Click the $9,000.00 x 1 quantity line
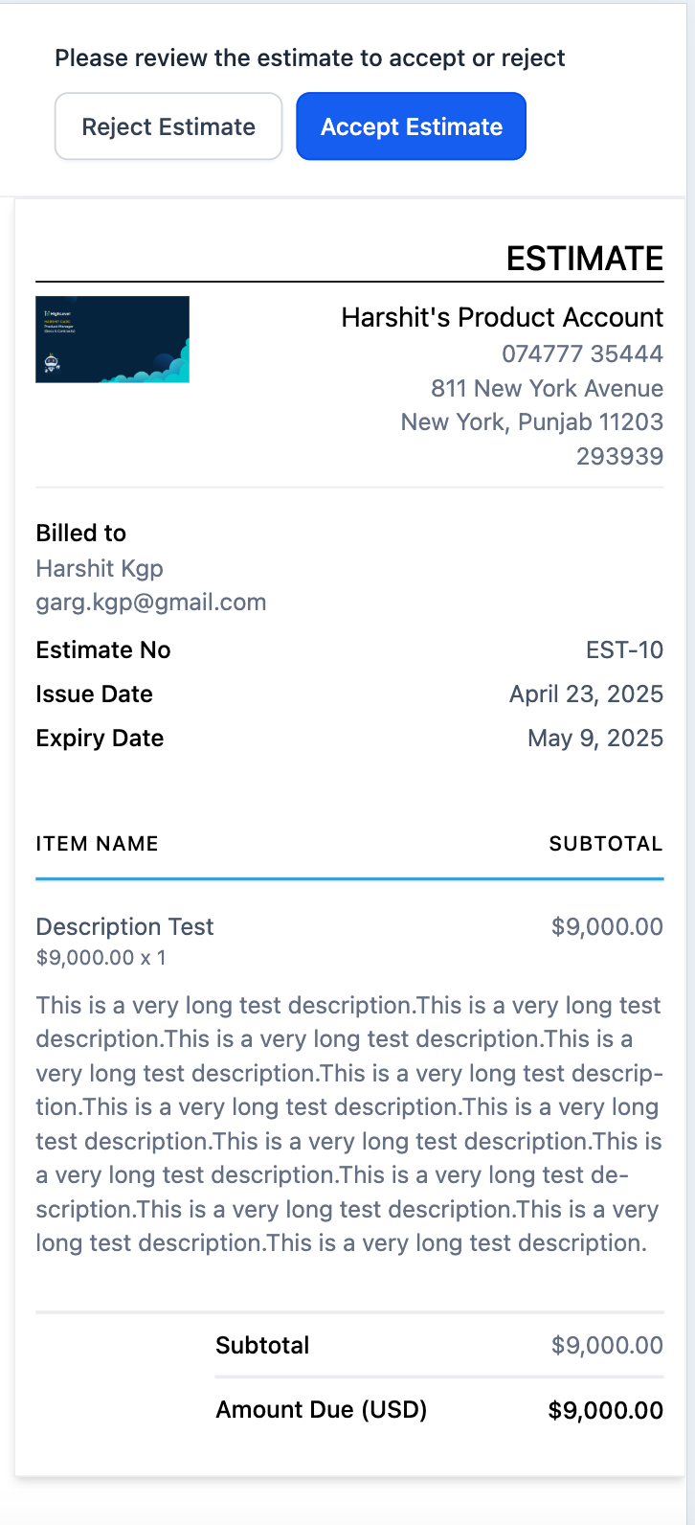This screenshot has width=695, height=1525. tap(101, 957)
